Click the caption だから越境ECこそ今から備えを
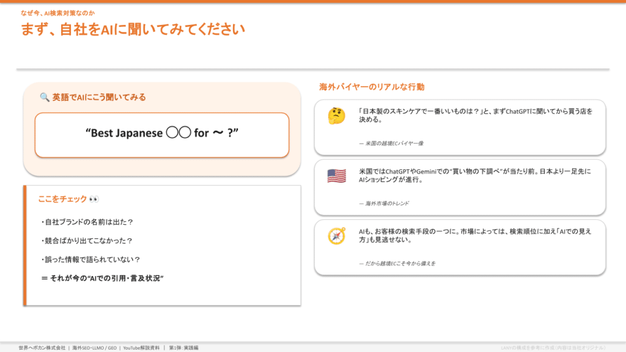The image size is (626, 352). (397, 263)
